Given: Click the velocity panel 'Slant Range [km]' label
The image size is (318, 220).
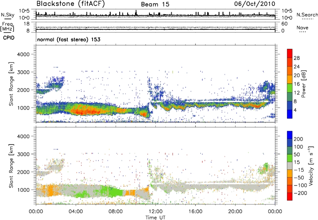Looking at the screenshot, I should pos(11,166).
